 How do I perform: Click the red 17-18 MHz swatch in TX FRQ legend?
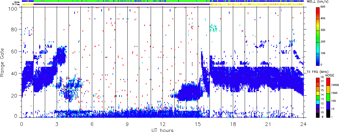tap(318, 80)
